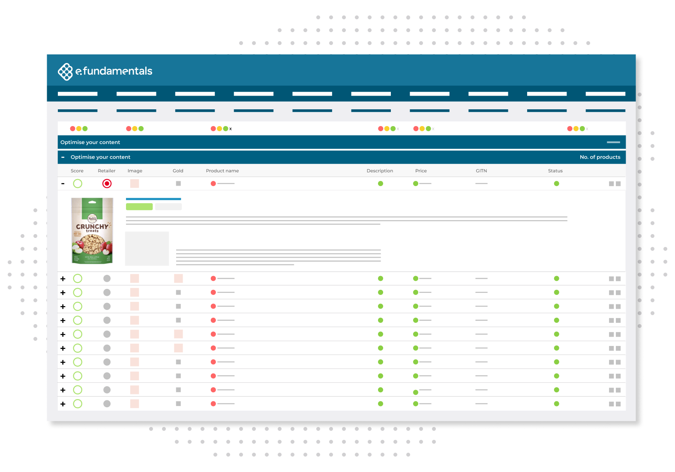Sort by the Gold column header
The width and height of the screenshot is (675, 472).
pyautogui.click(x=178, y=171)
